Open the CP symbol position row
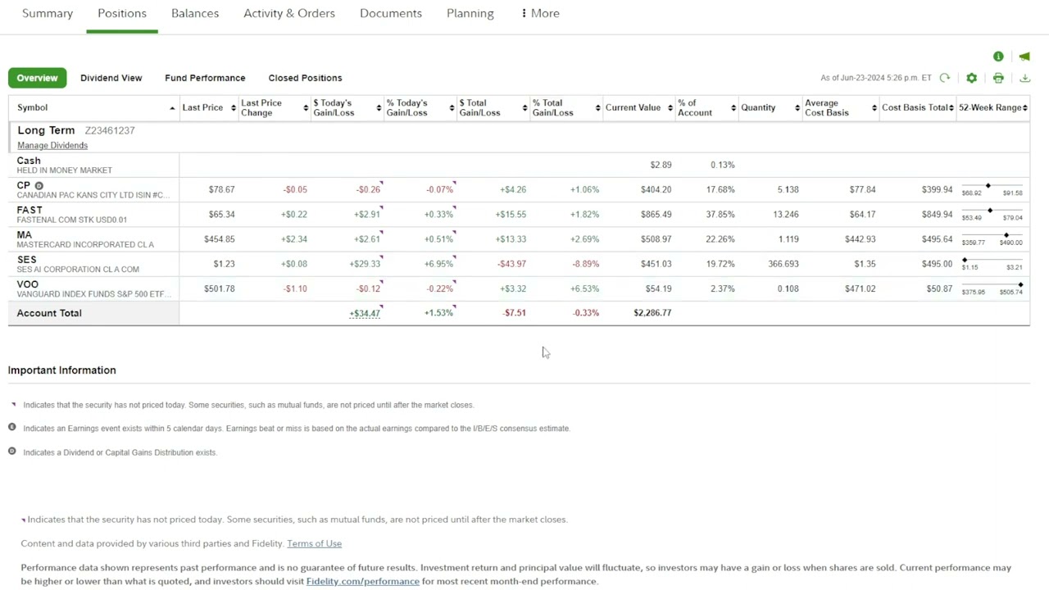This screenshot has width=1049, height=590. (x=519, y=189)
